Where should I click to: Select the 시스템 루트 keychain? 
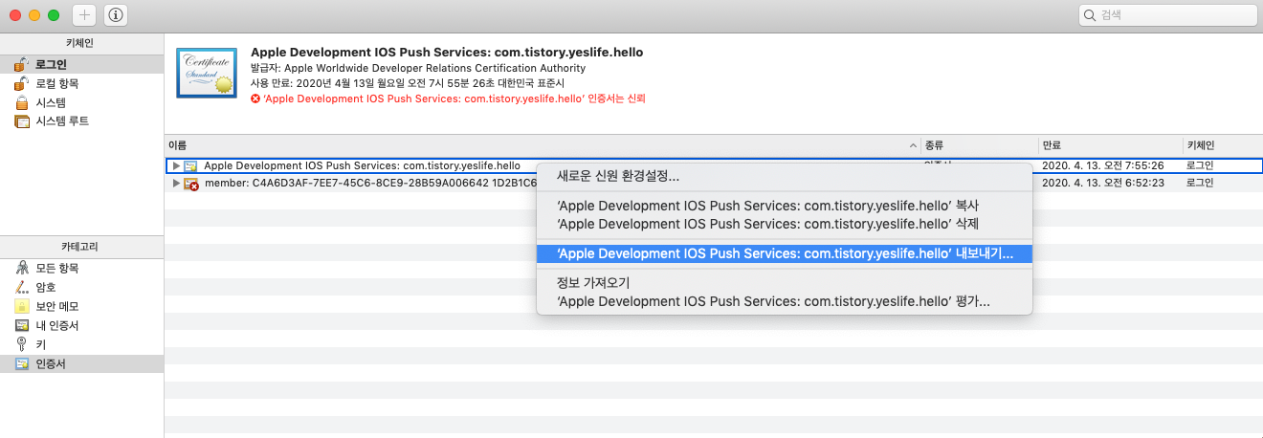81,121
